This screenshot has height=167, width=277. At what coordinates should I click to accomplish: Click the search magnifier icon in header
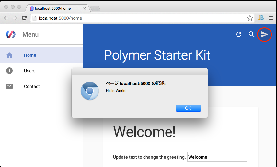(251, 34)
